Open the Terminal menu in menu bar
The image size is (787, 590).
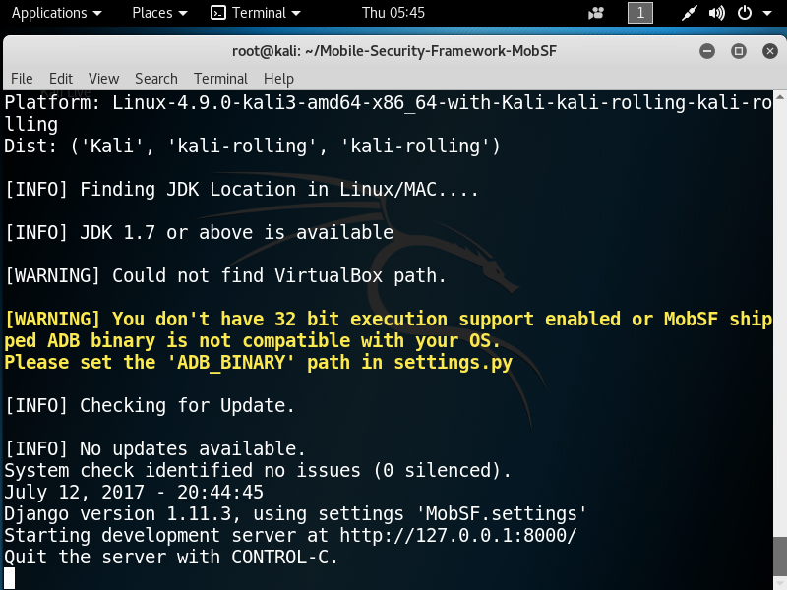coord(220,79)
